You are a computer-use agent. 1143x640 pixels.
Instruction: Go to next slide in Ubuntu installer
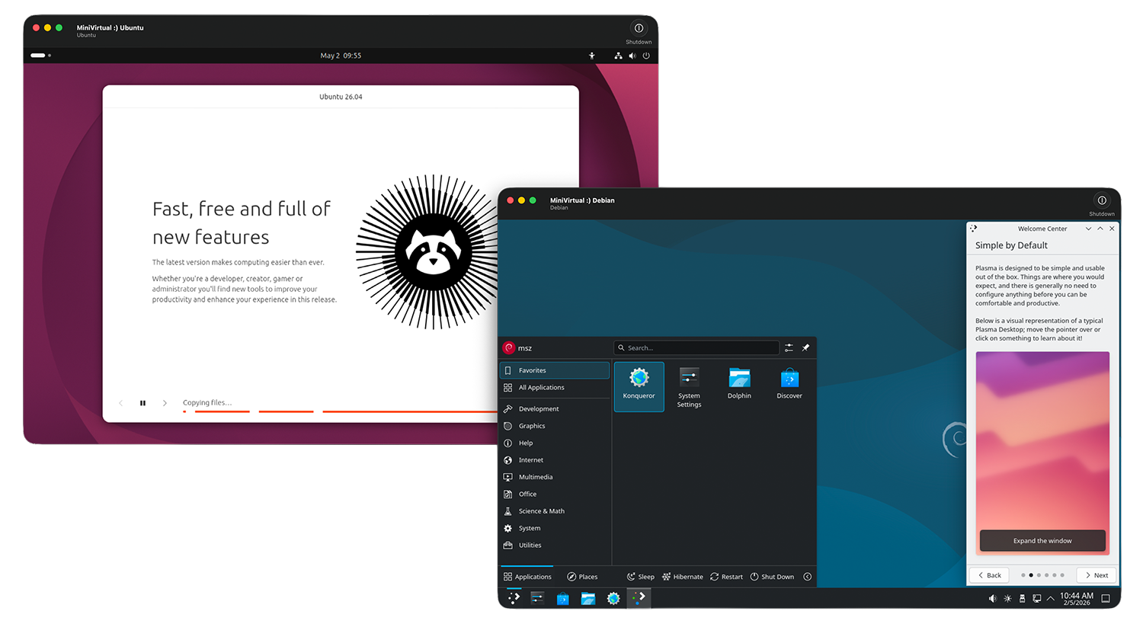[x=165, y=403]
